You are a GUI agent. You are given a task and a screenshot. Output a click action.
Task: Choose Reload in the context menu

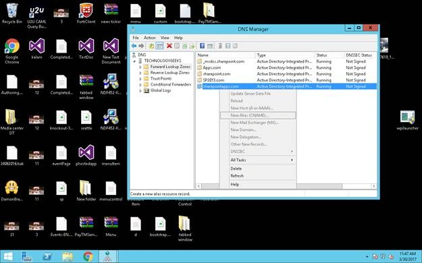pyautogui.click(x=258, y=101)
